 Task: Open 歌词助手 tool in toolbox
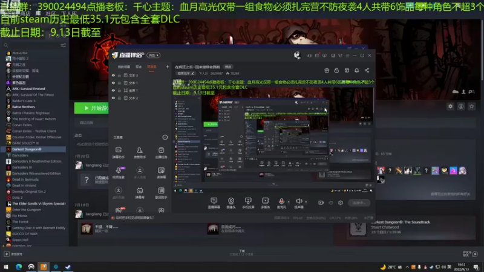pos(161,193)
